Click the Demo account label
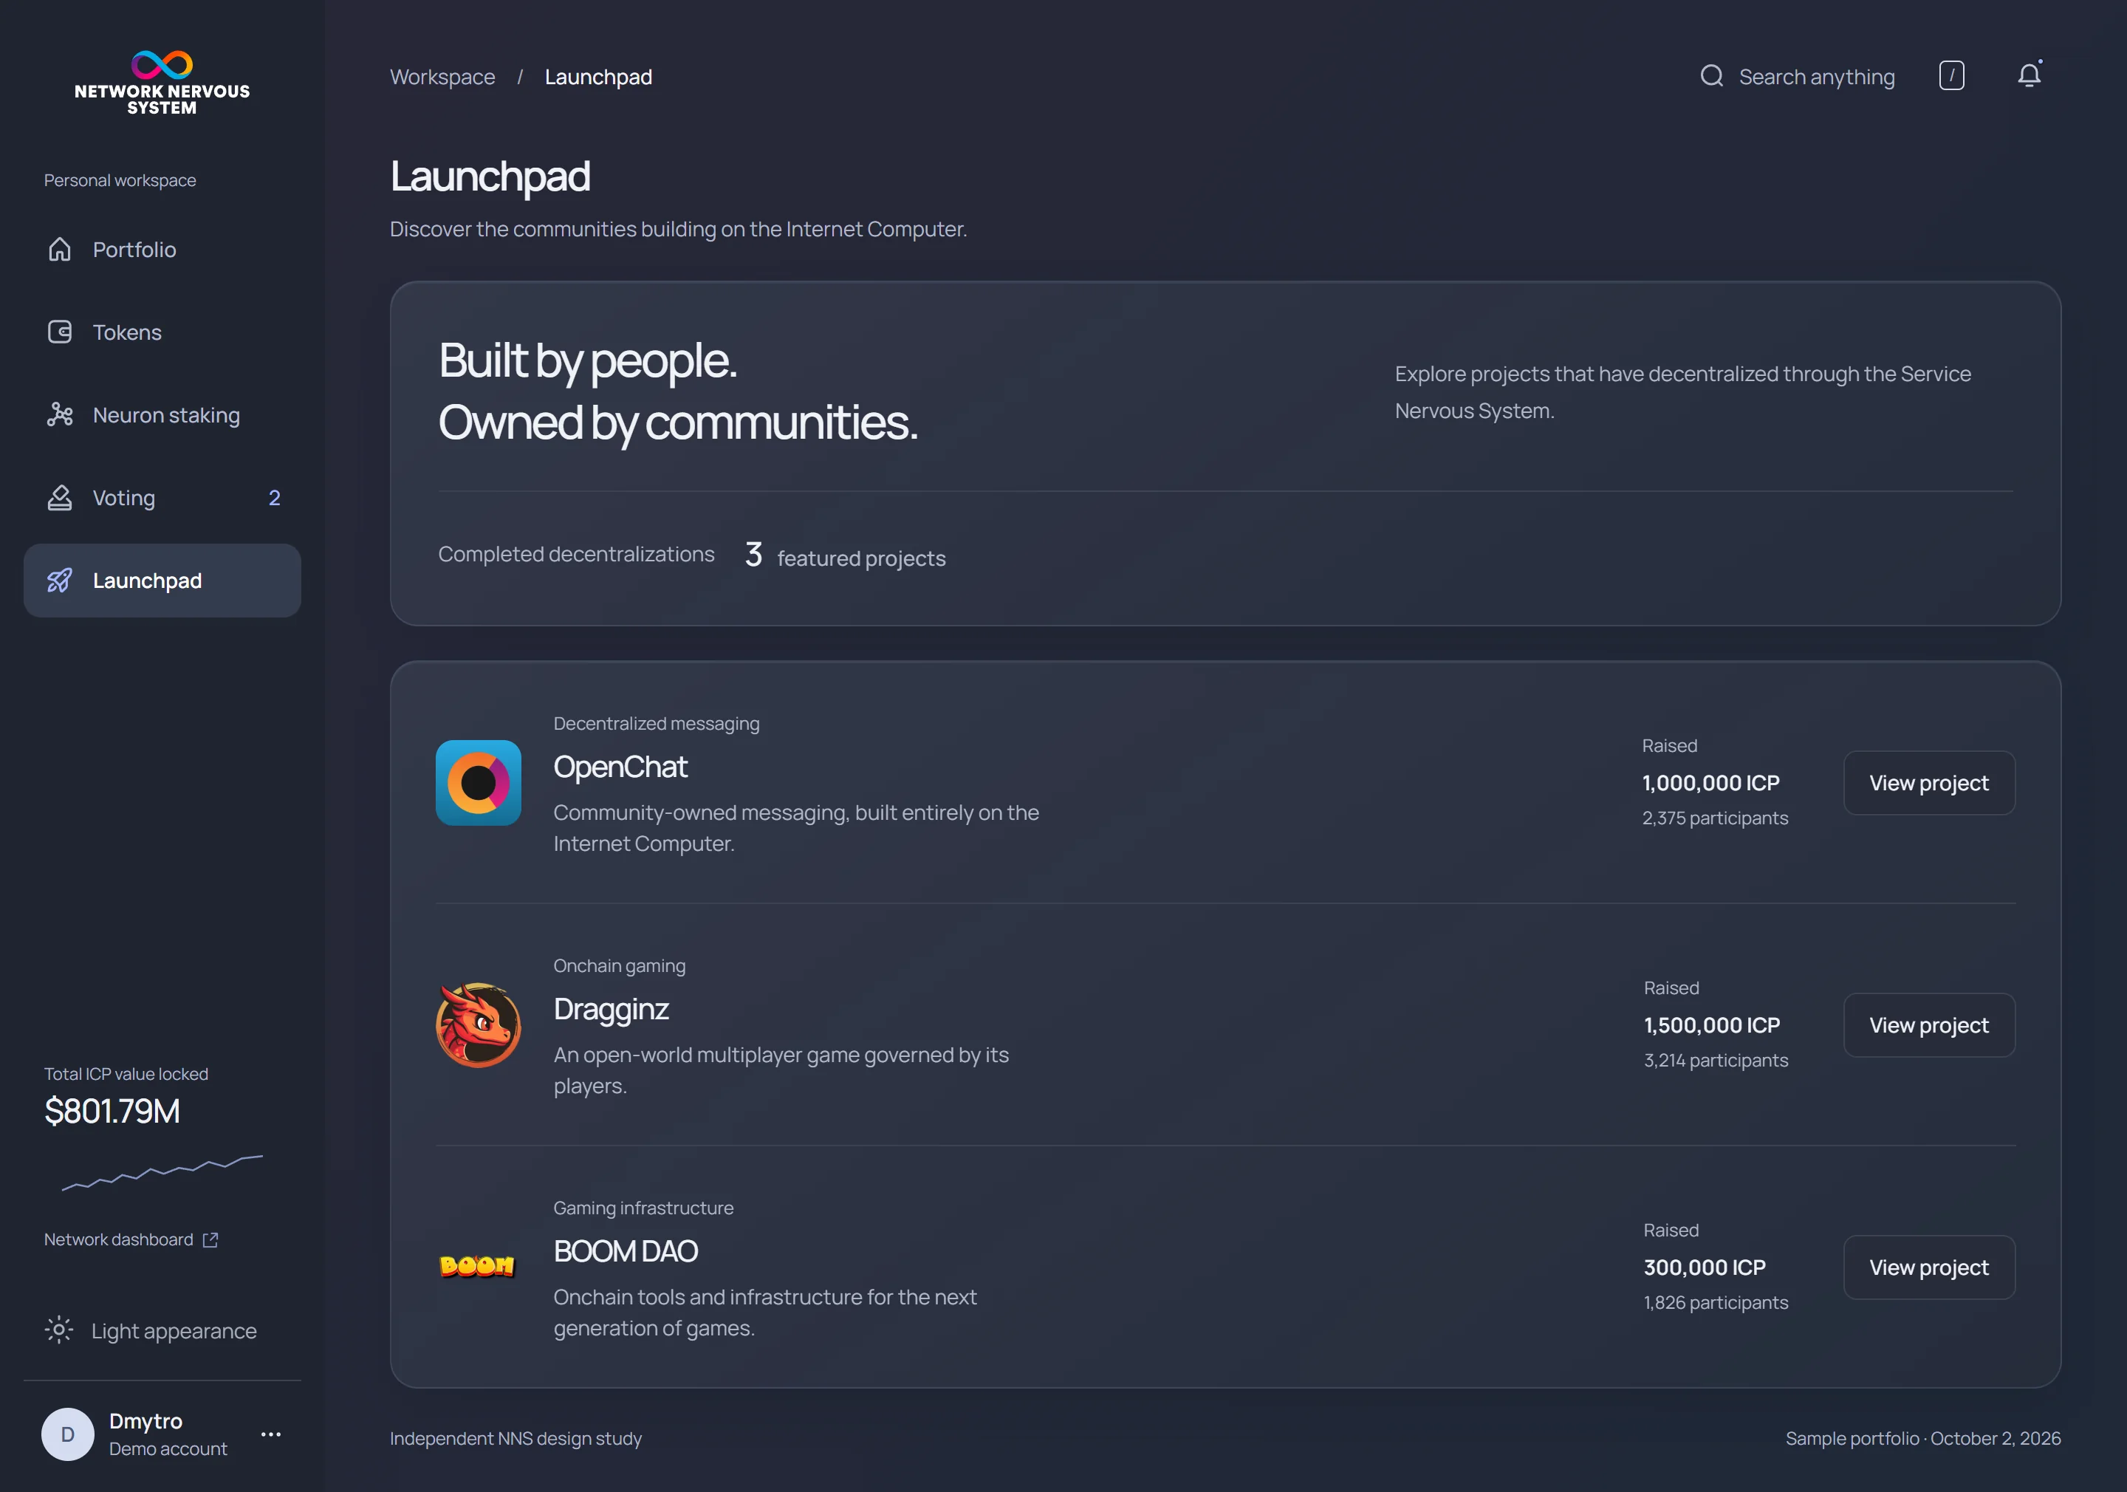This screenshot has height=1492, width=2127. click(x=168, y=1448)
